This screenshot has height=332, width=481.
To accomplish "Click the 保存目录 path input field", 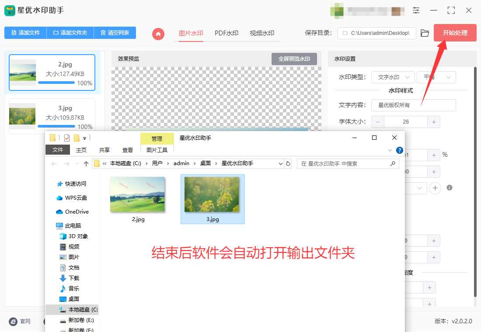I will click(376, 33).
